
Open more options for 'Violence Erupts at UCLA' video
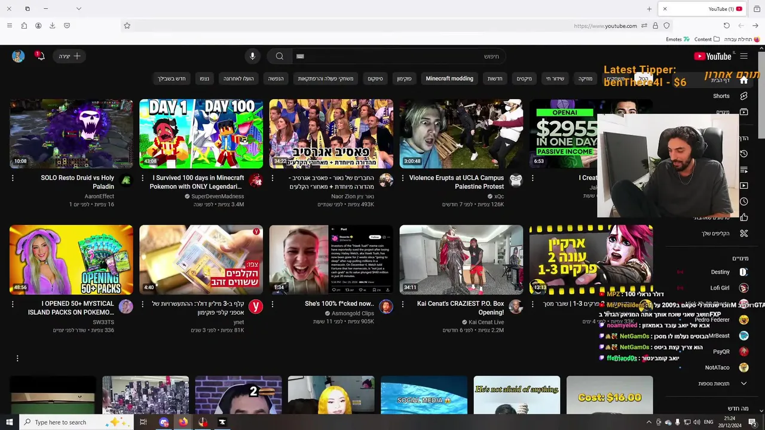(402, 178)
